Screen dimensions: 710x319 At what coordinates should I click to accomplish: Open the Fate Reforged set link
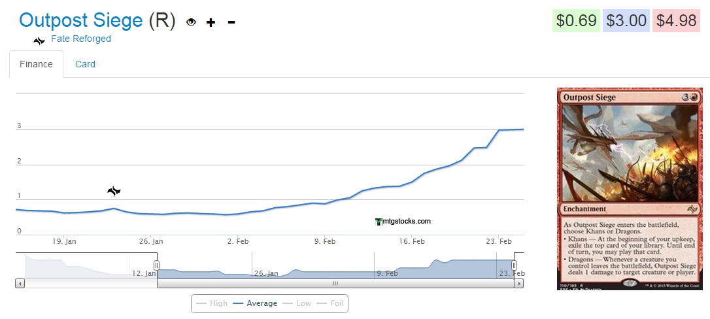[x=81, y=39]
